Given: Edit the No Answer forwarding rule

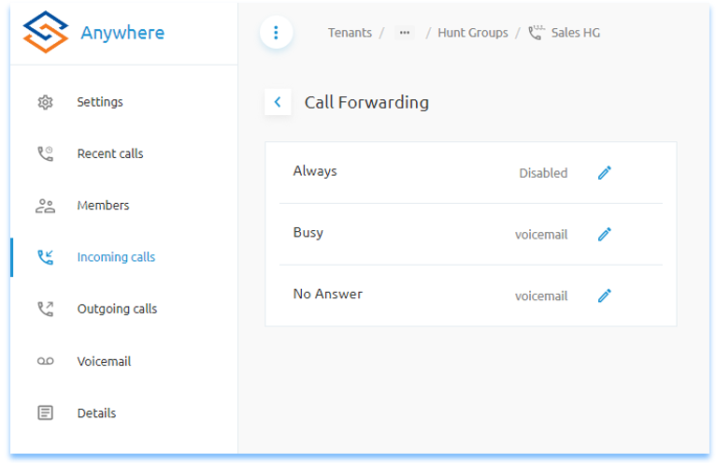Looking at the screenshot, I should click(604, 296).
